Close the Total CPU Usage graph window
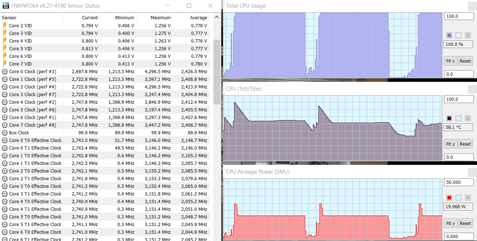Screen dimensions: 477x241 473,5
